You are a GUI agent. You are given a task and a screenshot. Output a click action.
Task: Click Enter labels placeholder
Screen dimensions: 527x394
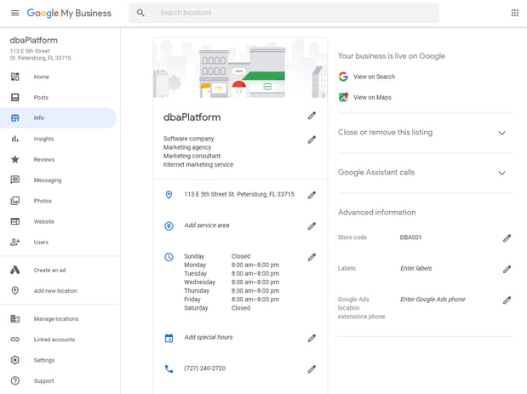(x=416, y=268)
